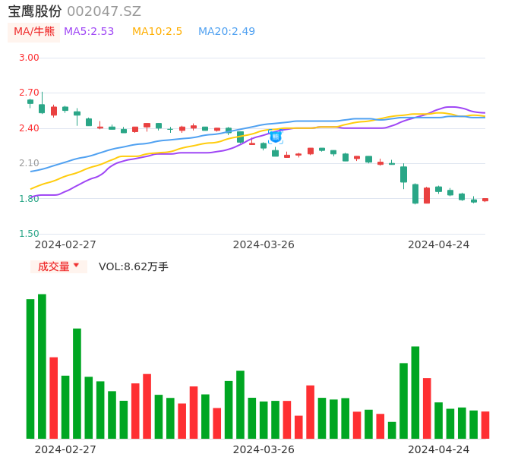
Task: Click the 2024-02-27 date under the price chart
Action: 65,244
